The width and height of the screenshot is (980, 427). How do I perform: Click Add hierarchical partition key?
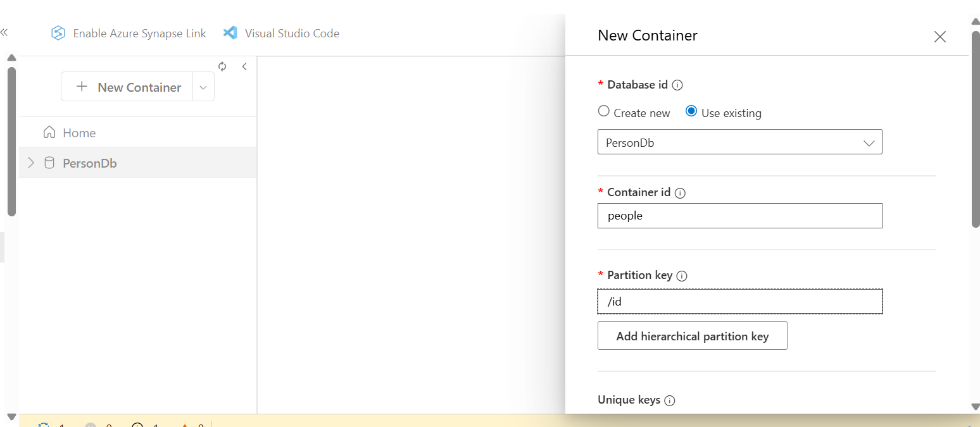692,336
